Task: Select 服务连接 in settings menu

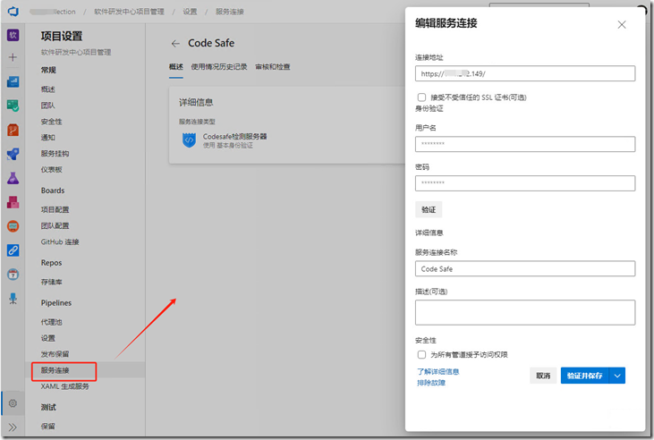Action: (x=55, y=370)
